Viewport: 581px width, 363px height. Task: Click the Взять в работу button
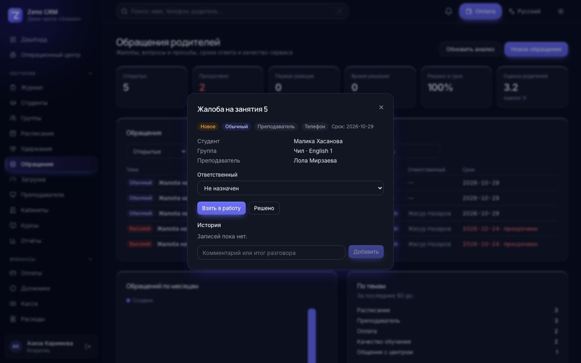[x=221, y=208]
